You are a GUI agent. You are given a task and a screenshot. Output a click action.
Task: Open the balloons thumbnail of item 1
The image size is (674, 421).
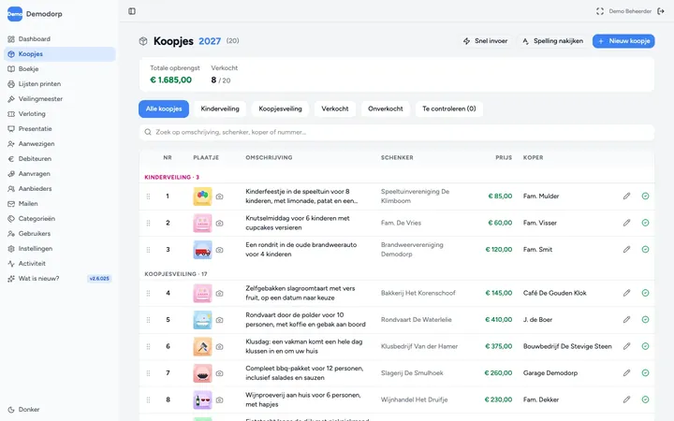point(202,196)
